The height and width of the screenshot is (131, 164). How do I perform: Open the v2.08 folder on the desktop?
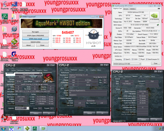point(4,30)
